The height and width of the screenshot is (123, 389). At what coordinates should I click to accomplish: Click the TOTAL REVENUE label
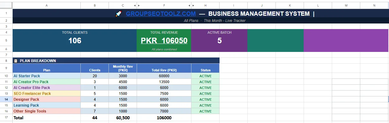164,32
